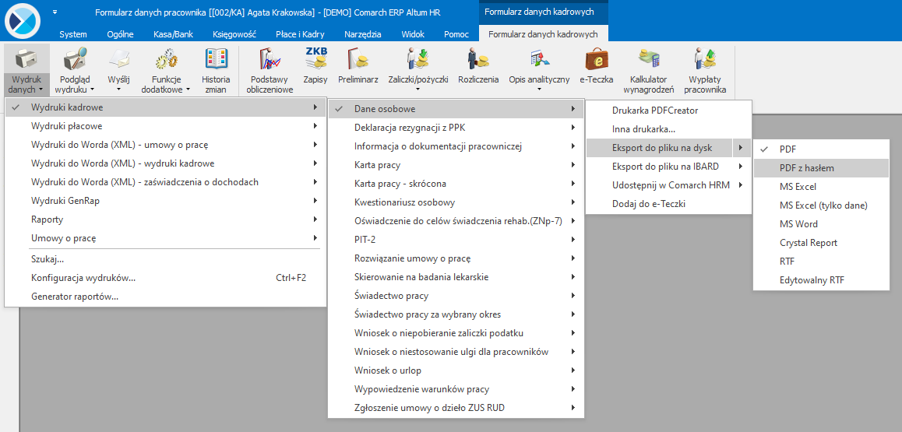Expand the Wydruk danych dropdown arrow
Image resolution: width=902 pixels, height=432 pixels.
point(41,90)
